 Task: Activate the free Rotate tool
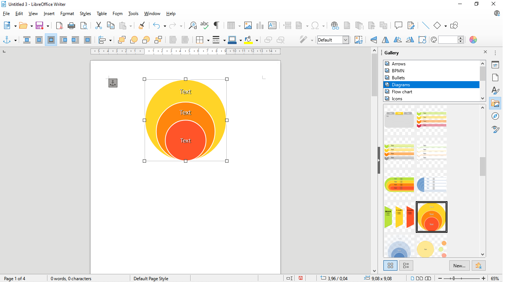(422, 40)
